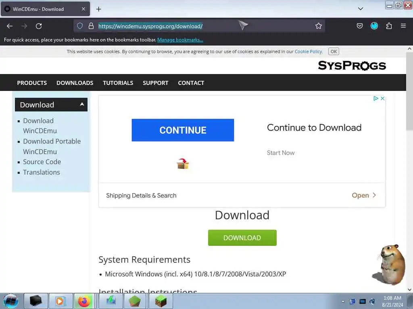
Task: Open a new tab with the plus icon
Action: pos(98,9)
